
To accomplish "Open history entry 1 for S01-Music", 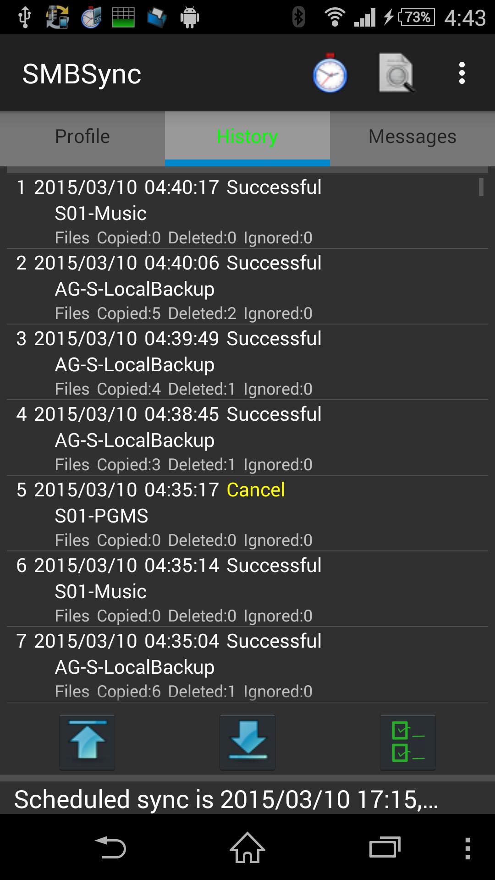I will click(x=183, y=211).
